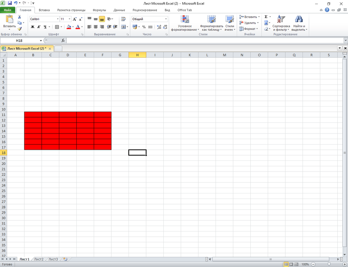Click the Paste (Вставить) clipboard icon
The image size is (348, 267).
pos(9,19)
